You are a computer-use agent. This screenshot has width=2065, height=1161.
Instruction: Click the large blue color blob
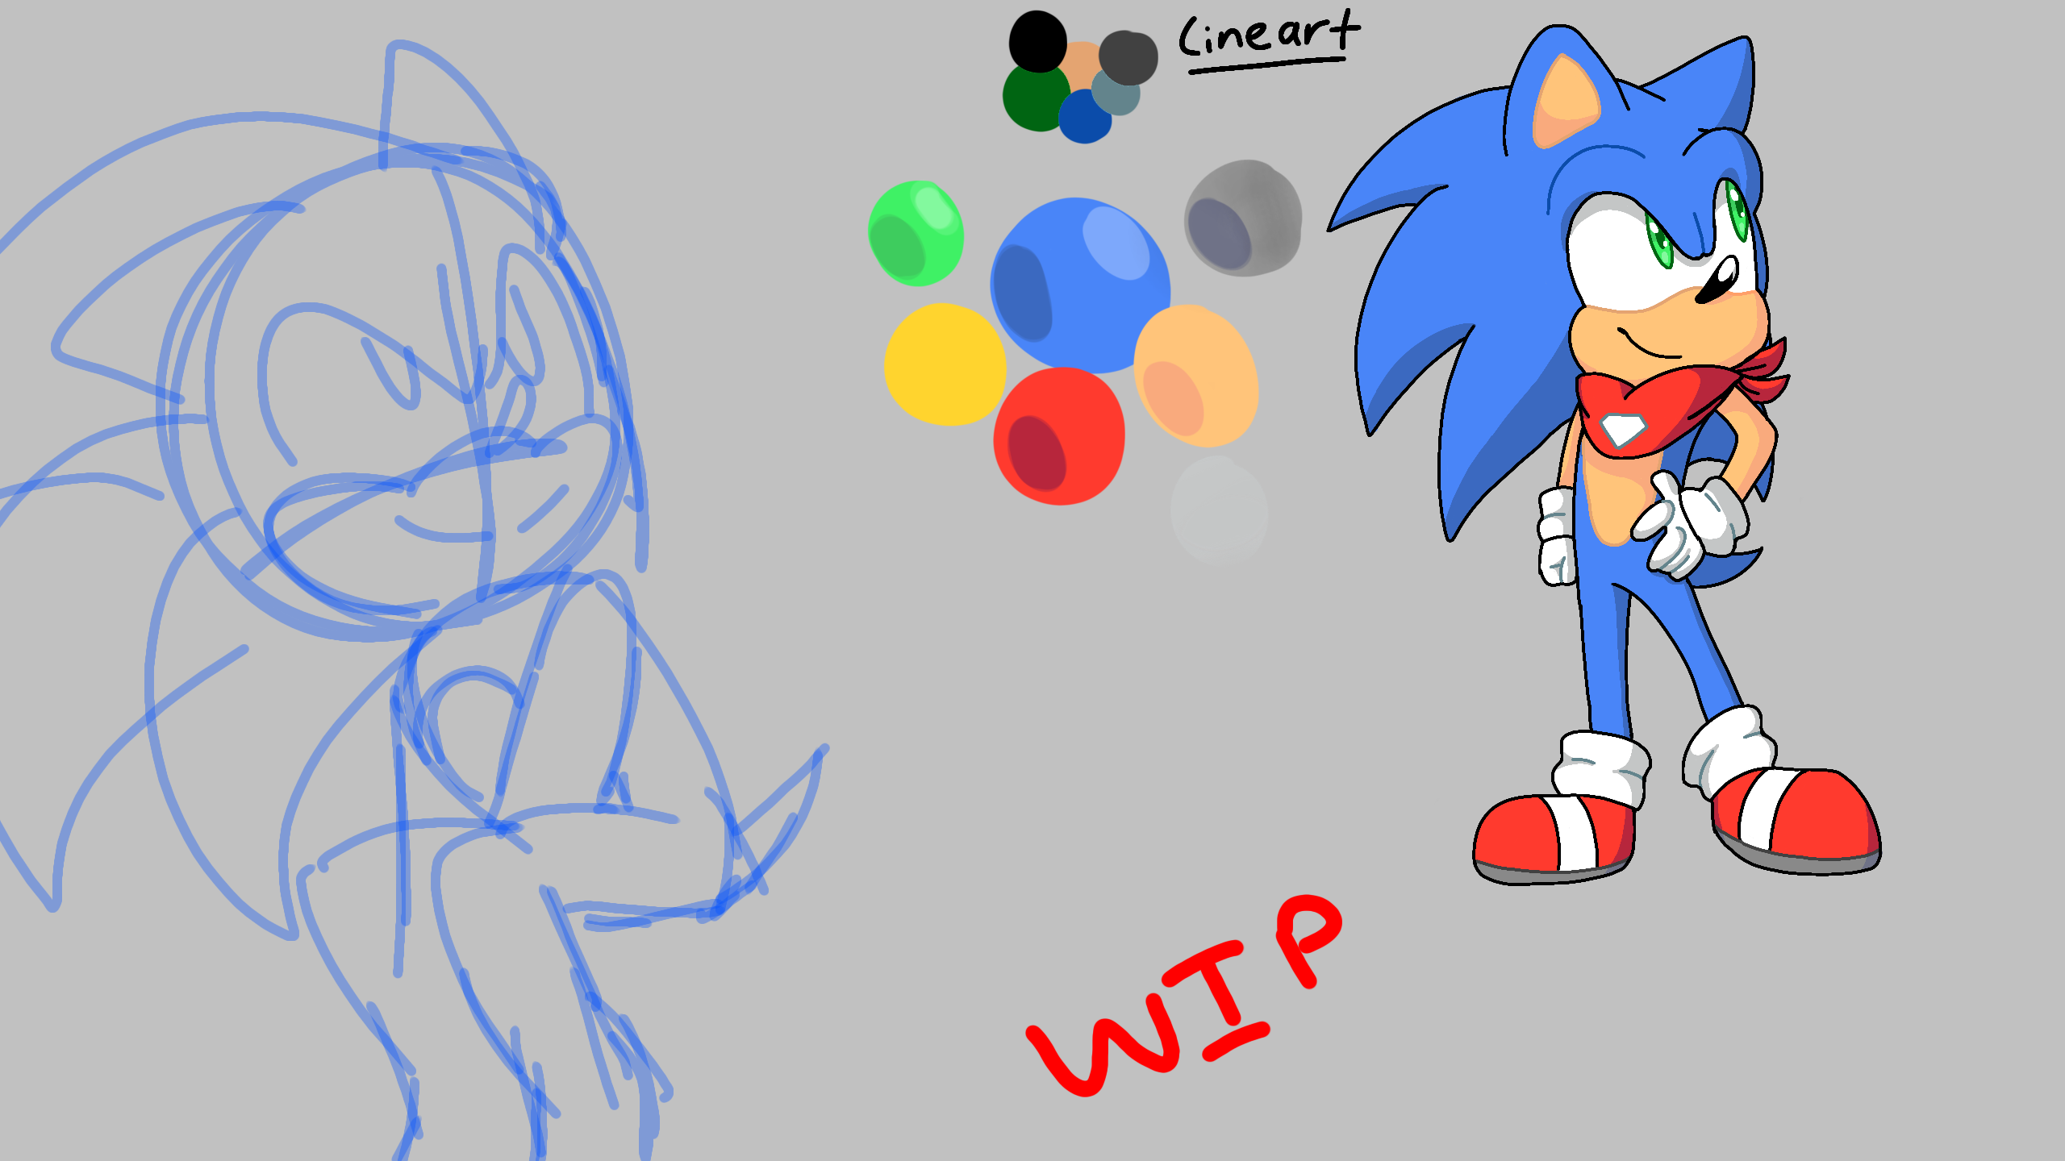[x=1079, y=284]
